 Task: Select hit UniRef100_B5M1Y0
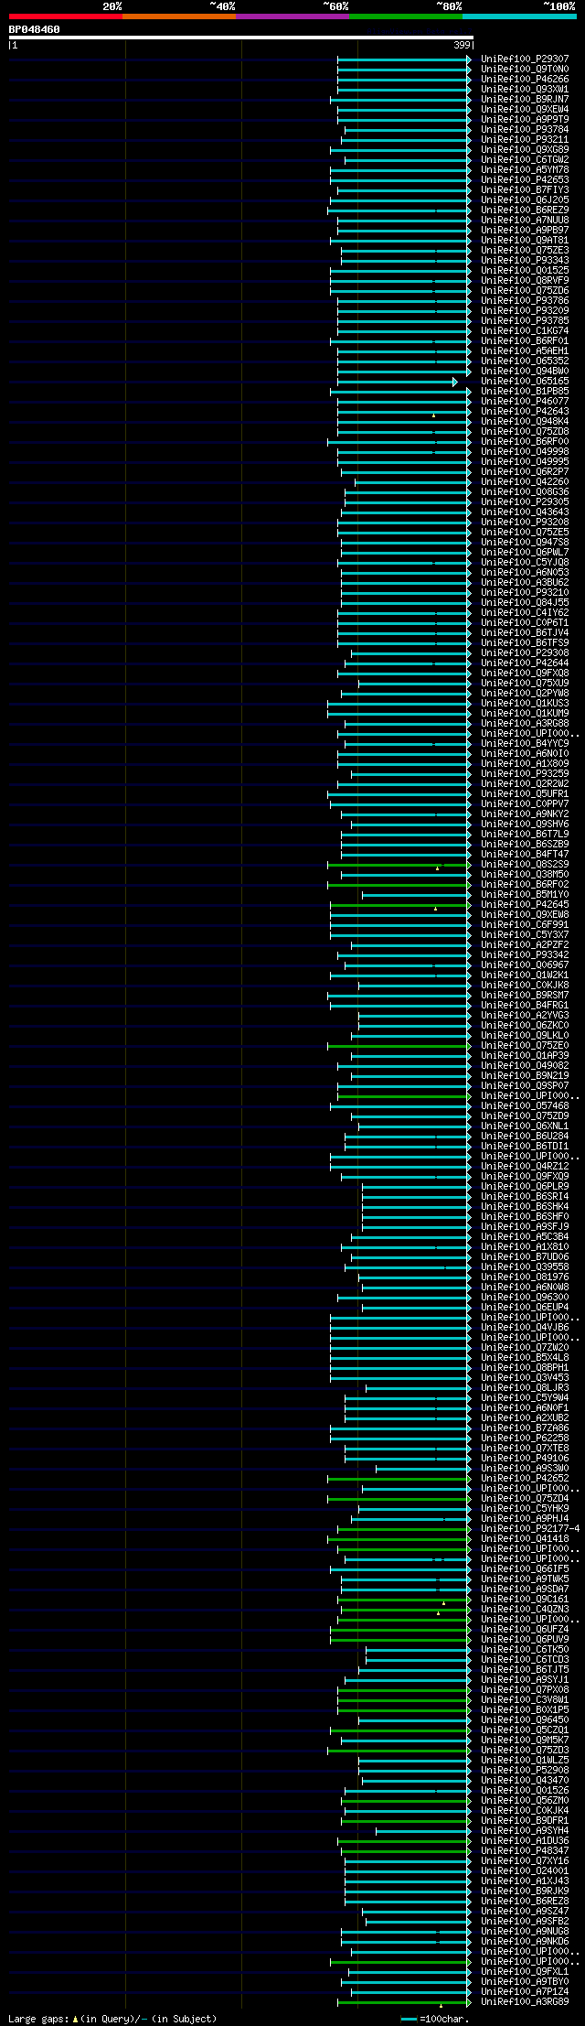[525, 894]
